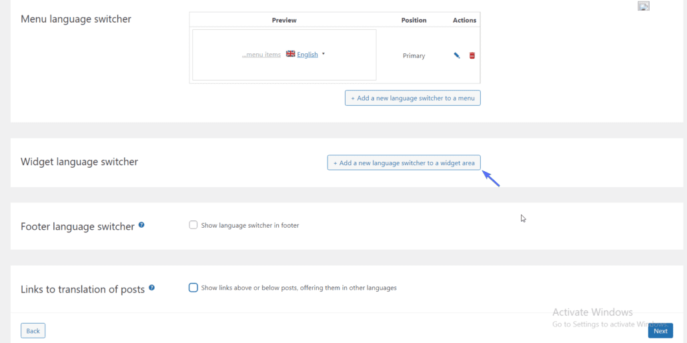Click the ...menu items link in preview
Image resolution: width=687 pixels, height=343 pixels.
261,55
